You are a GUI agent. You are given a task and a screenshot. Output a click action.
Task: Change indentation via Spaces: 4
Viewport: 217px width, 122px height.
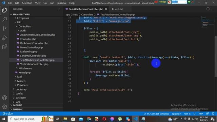pyautogui.click(x=177, y=114)
